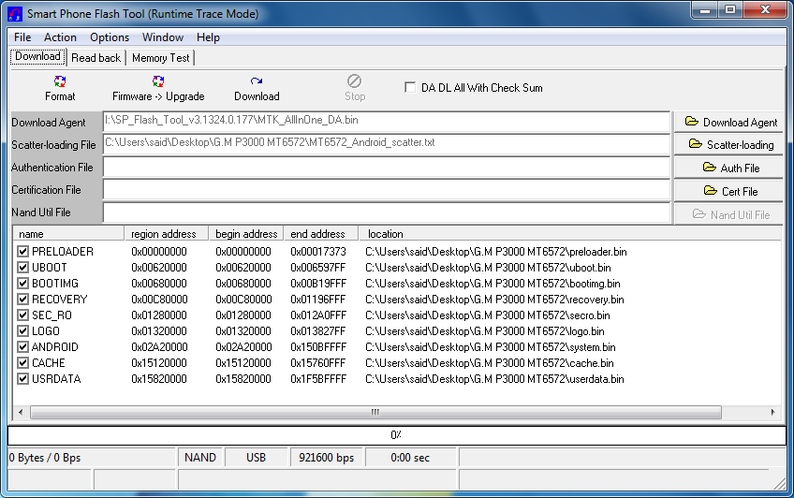Click the 0% progress bar
This screenshot has width=794, height=498.
point(396,435)
